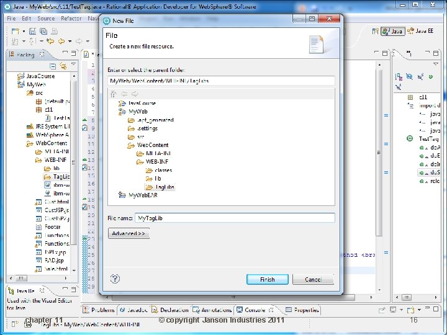Select JRE System Library in Package Explorer
The image size is (447, 335).
click(48, 126)
